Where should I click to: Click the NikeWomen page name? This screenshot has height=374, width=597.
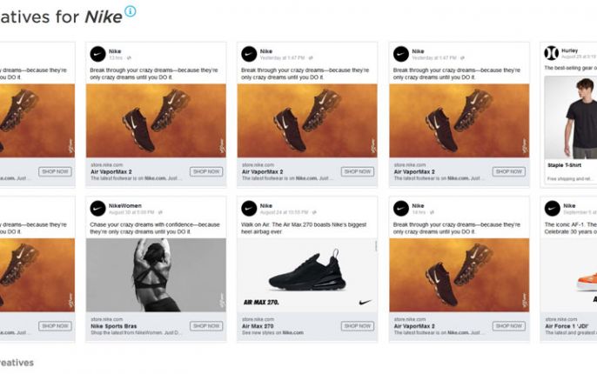point(126,205)
